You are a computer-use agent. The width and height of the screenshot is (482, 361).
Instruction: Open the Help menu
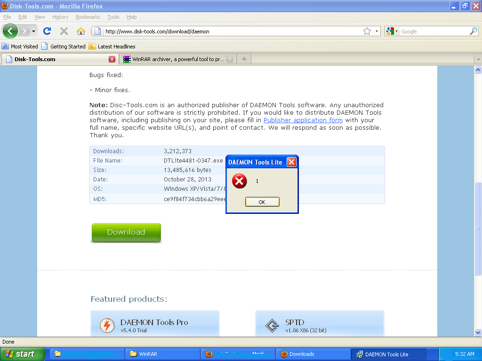[132, 17]
